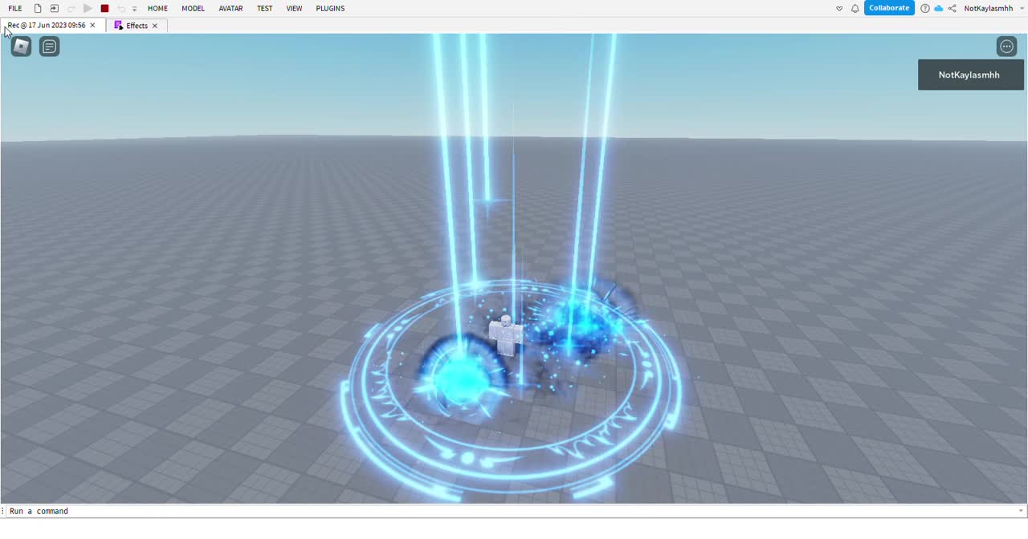Open the help question mark icon
Screen dimensions: 1028x539
tap(924, 8)
